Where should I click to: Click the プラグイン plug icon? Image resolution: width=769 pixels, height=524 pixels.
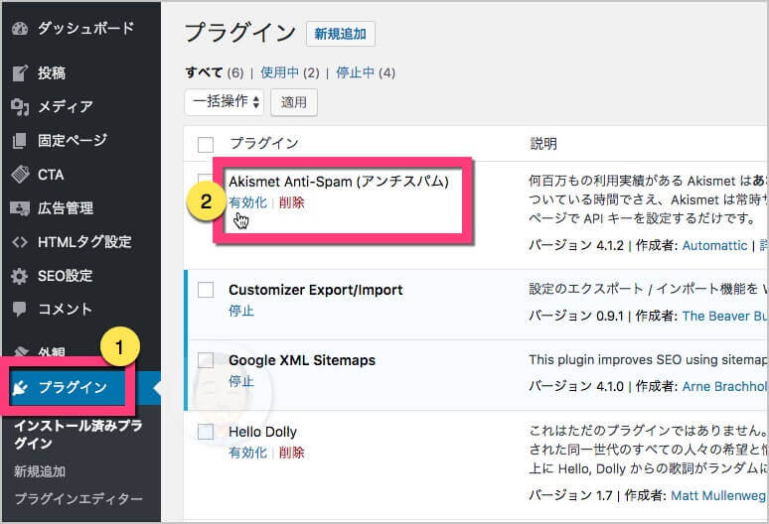pos(20,387)
